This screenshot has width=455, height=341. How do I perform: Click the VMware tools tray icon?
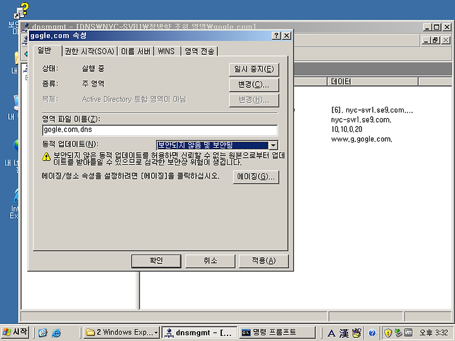coord(408,333)
